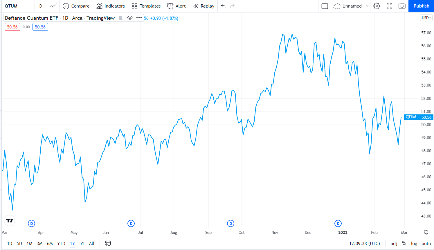Toggle adj dividend adjustment
Screen dimensions: 434x250
click(x=394, y=243)
